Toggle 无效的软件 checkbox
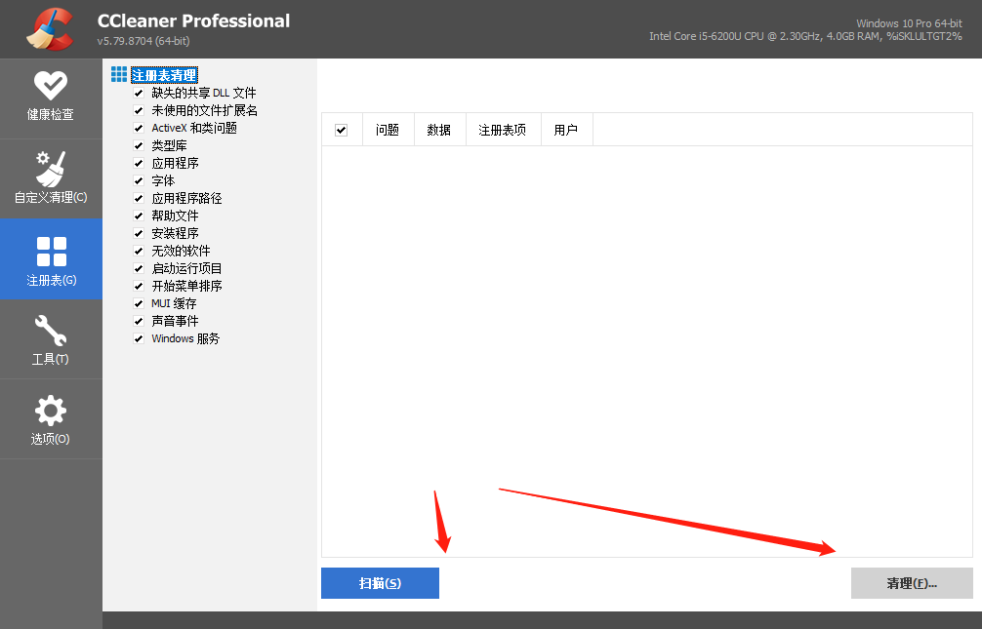This screenshot has width=982, height=629. pos(139,251)
